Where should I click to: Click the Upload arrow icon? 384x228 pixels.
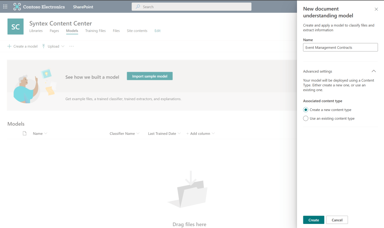click(x=43, y=46)
